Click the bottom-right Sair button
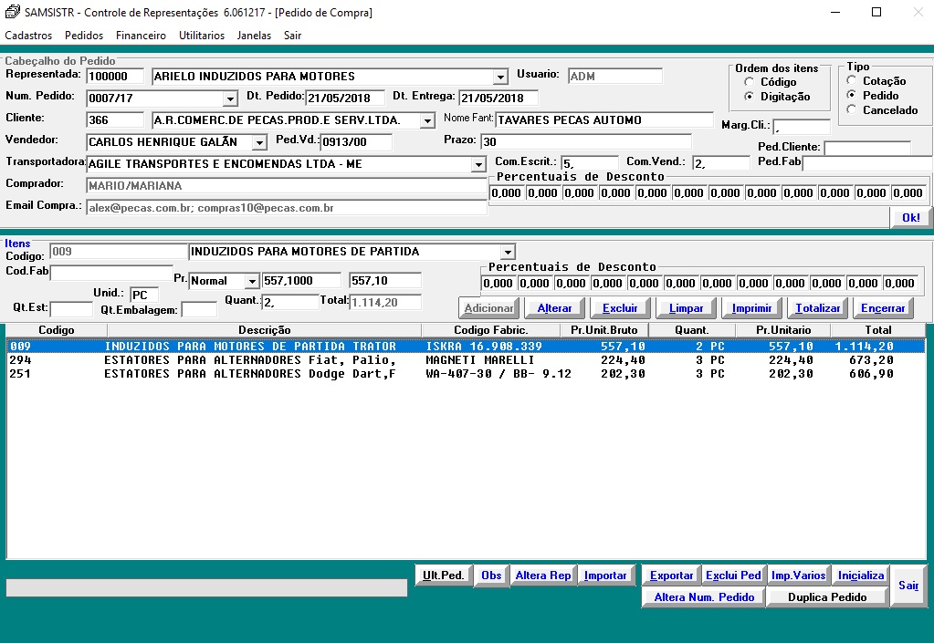Image resolution: width=934 pixels, height=643 pixels. pyautogui.click(x=908, y=586)
